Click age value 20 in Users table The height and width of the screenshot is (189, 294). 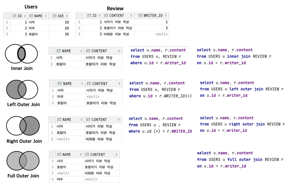click(x=67, y=28)
